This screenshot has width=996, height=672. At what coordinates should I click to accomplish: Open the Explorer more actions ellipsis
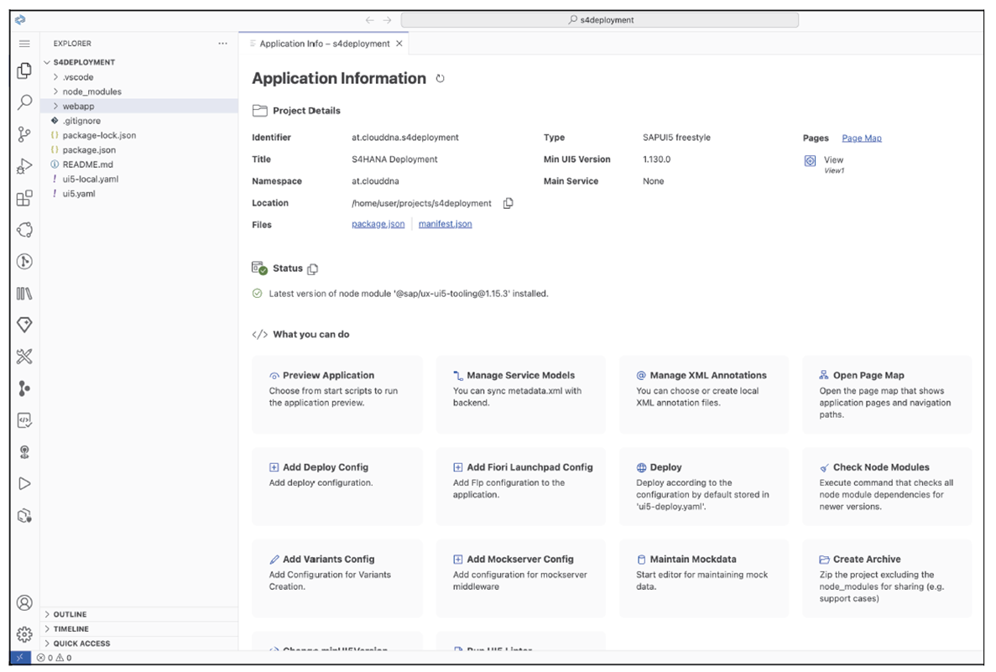pyautogui.click(x=222, y=43)
